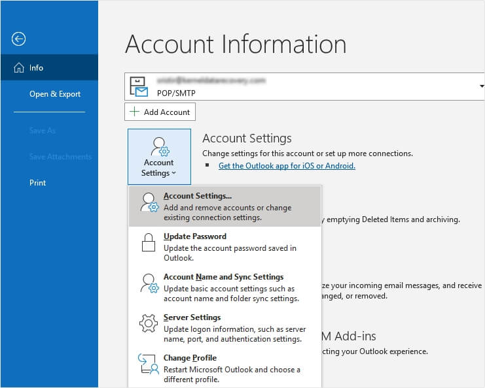
Task: Click 'emptying Deleted Items and archiving' text
Action: 393,219
